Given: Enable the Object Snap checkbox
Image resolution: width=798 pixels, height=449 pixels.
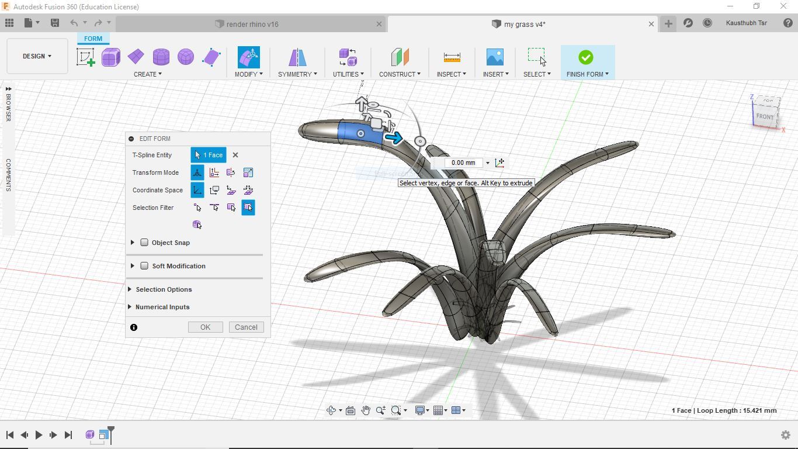Looking at the screenshot, I should 144,243.
